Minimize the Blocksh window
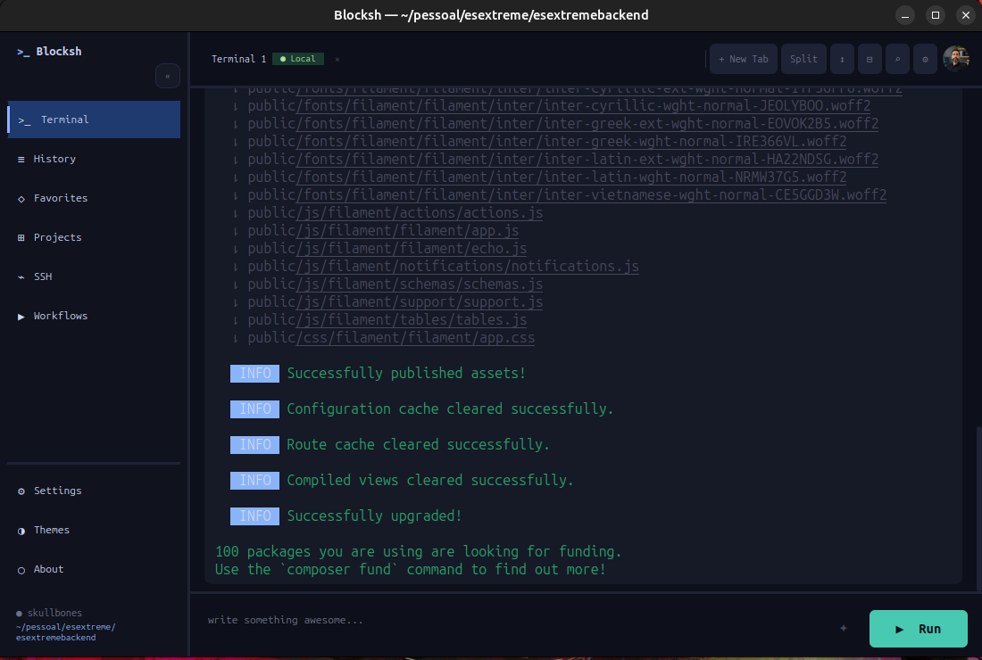Image resolution: width=982 pixels, height=660 pixels. coord(905,16)
